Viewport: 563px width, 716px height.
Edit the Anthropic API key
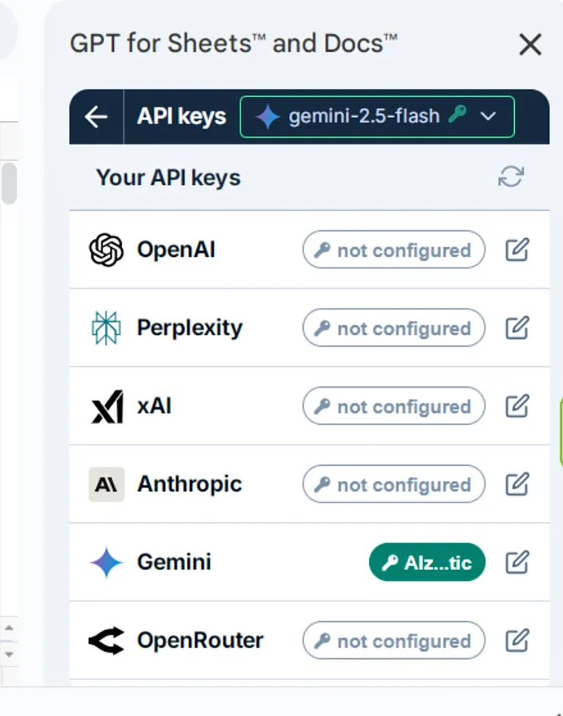point(517,484)
